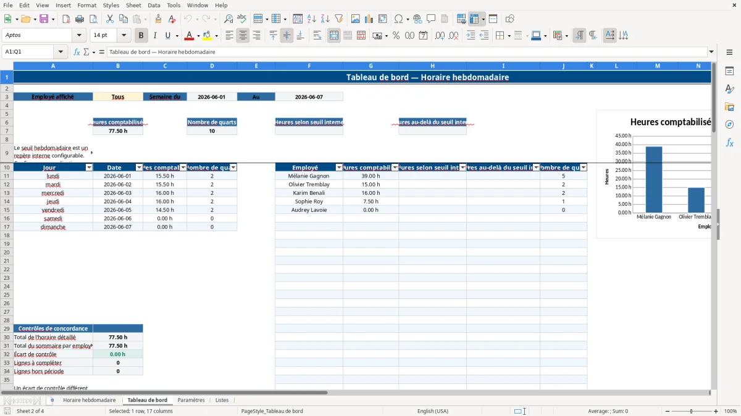Viewport: 741px width, 416px height.
Task: Export directly as PDF
Action: coord(66,19)
